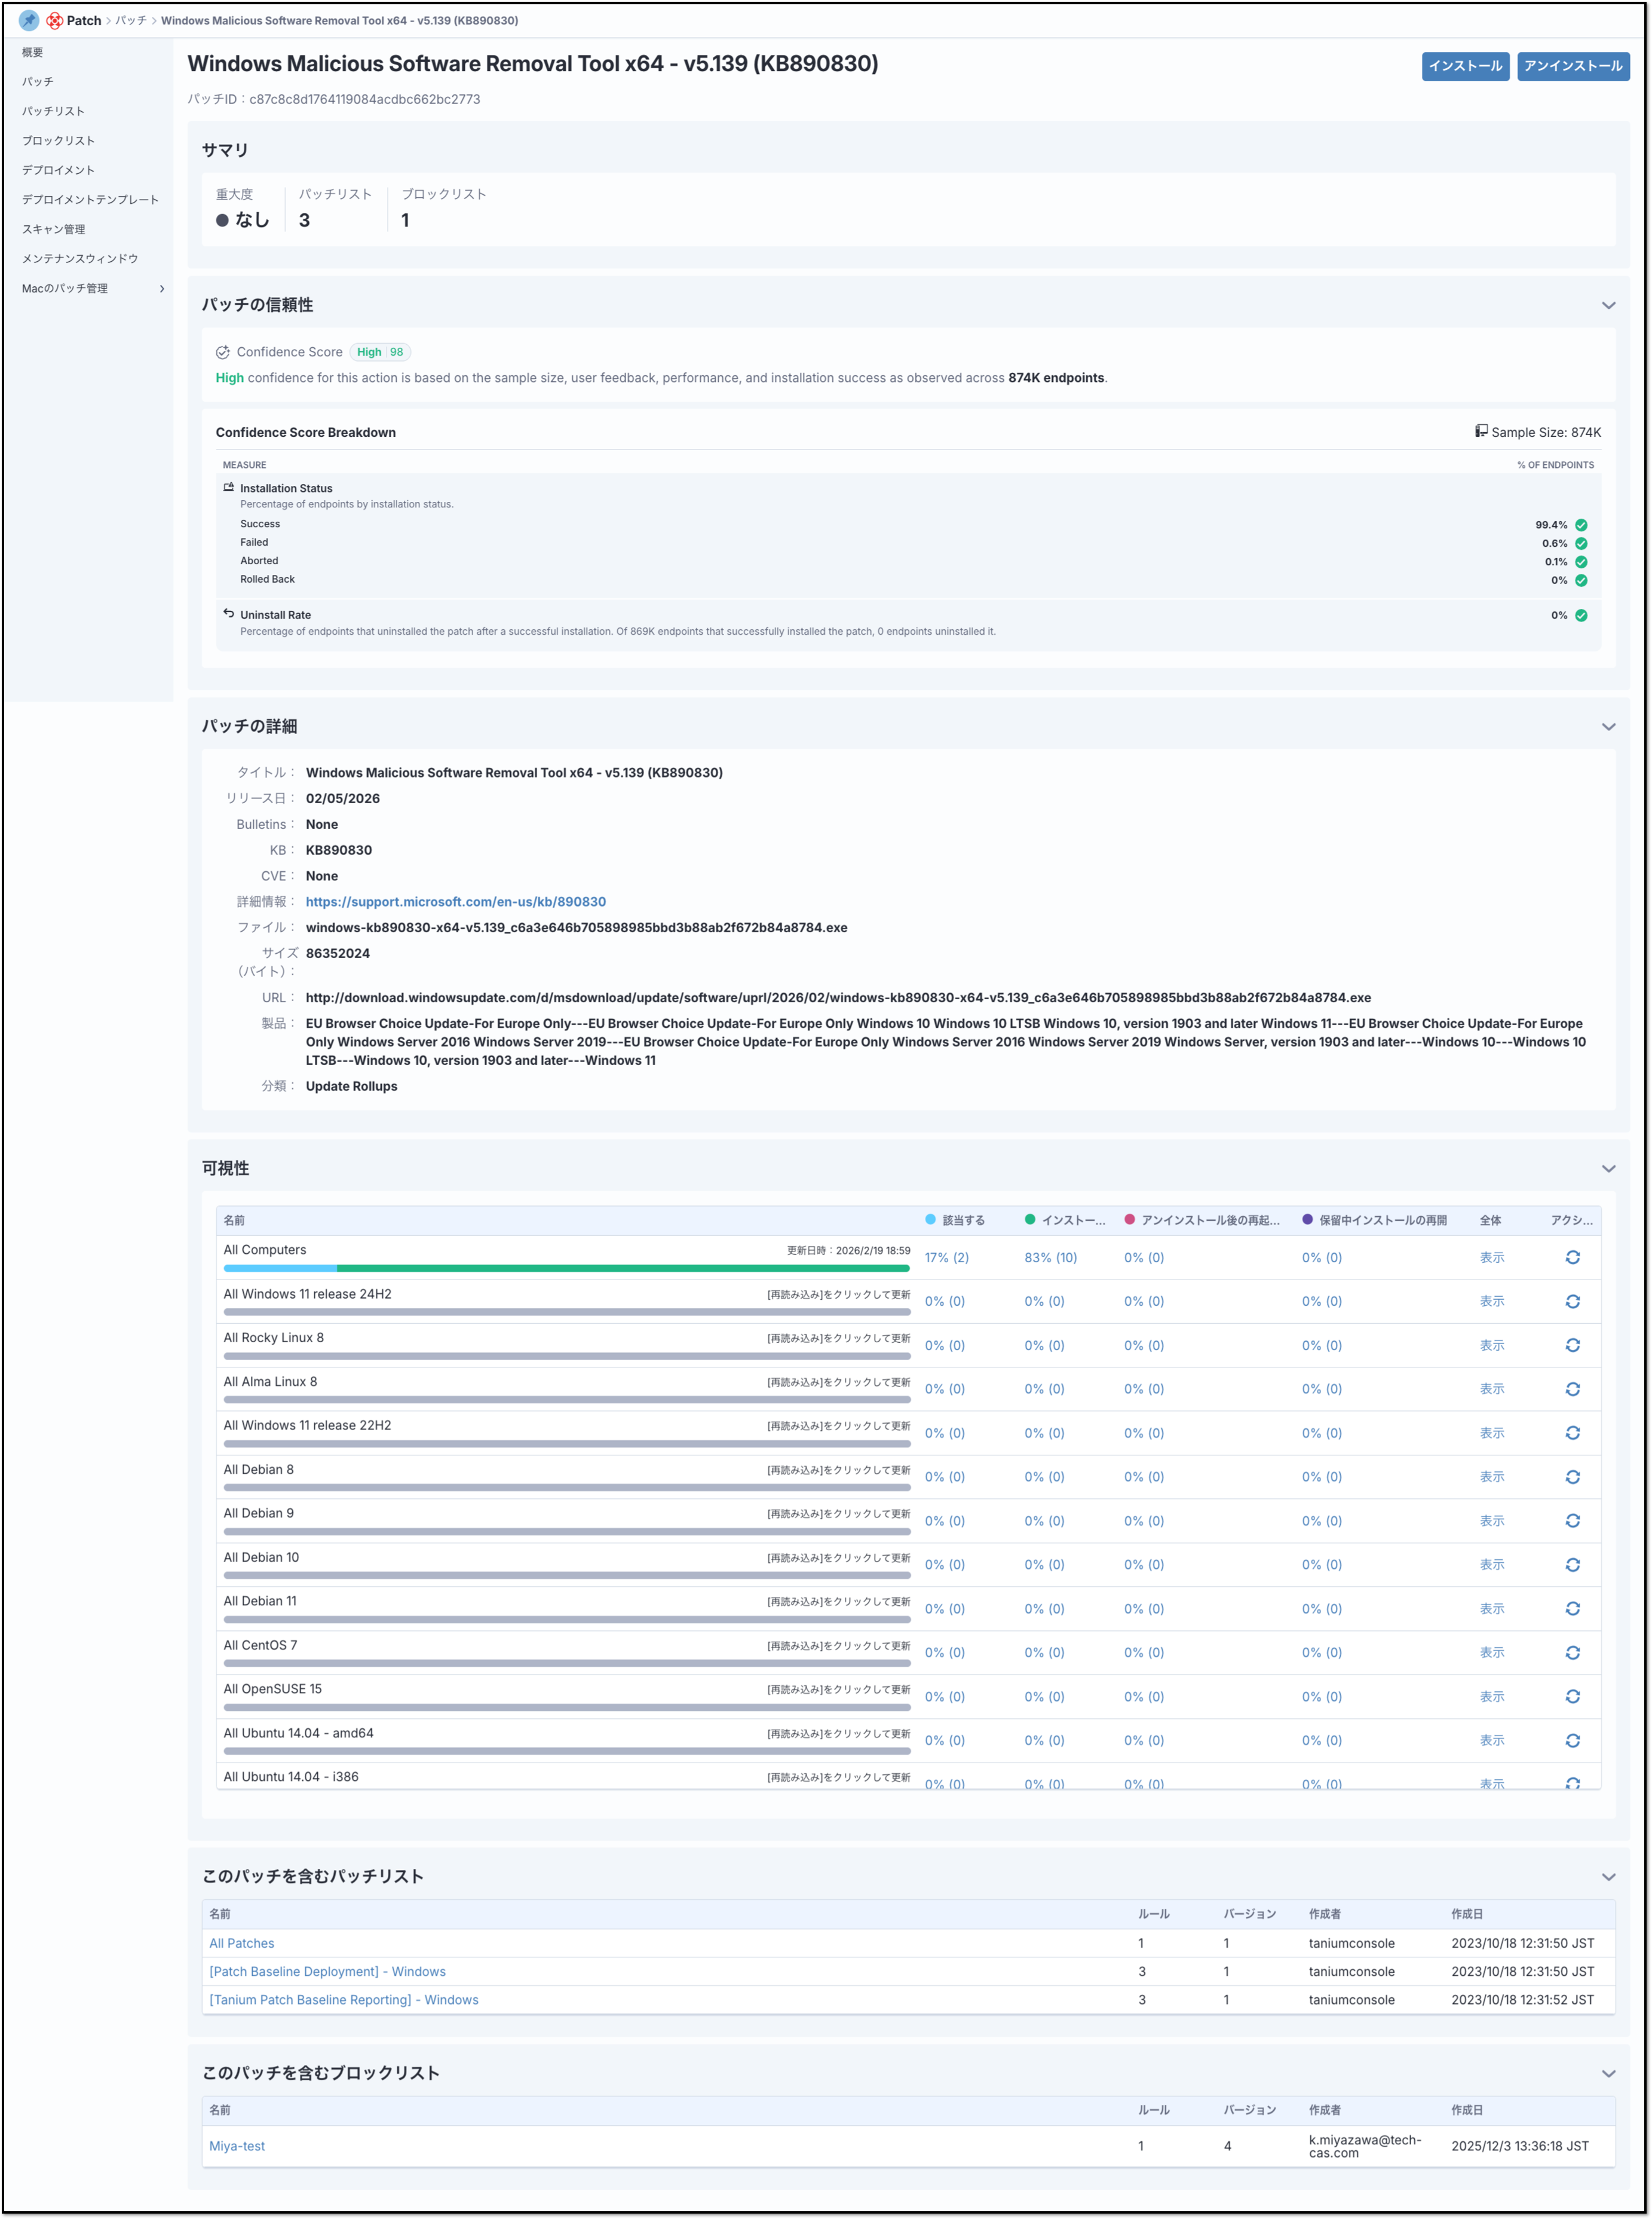Image resolution: width=1652 pixels, height=2219 pixels.
Task: Click the pin icon in top bar
Action: coord(29,20)
